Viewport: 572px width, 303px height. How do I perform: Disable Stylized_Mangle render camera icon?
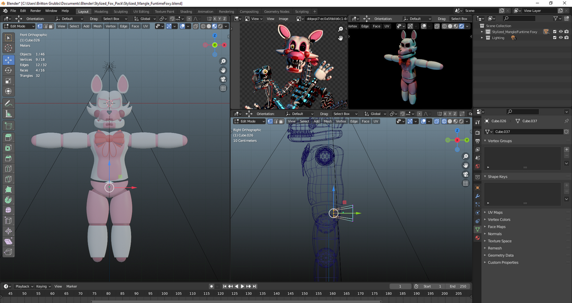tap(566, 32)
